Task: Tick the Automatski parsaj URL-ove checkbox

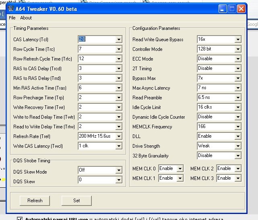Action: [x=19, y=218]
